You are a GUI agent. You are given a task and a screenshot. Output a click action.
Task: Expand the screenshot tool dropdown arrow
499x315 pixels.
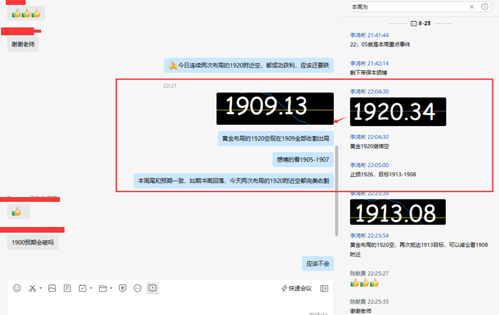click(x=41, y=288)
